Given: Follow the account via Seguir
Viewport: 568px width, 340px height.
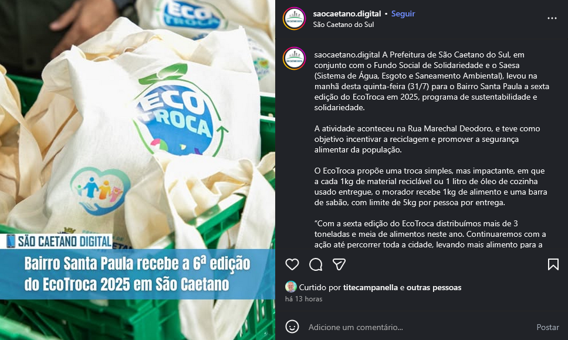Looking at the screenshot, I should click(403, 13).
